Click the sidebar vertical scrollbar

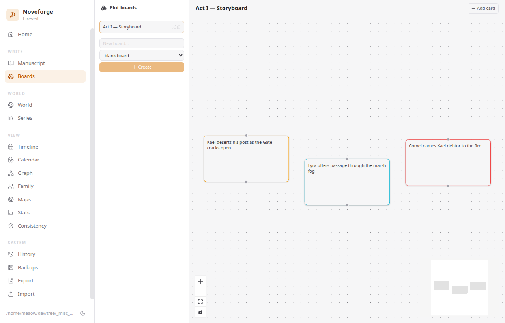(92, 163)
